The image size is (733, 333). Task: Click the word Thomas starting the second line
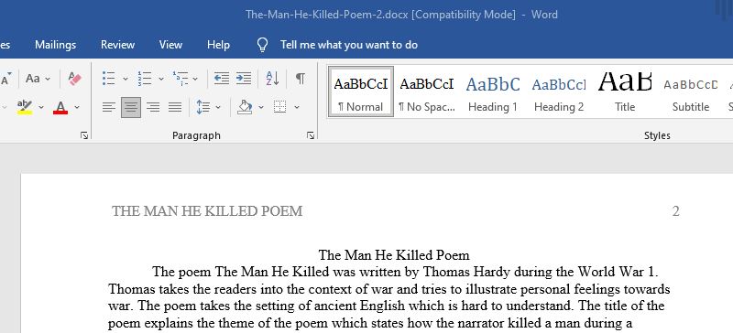[132, 289]
